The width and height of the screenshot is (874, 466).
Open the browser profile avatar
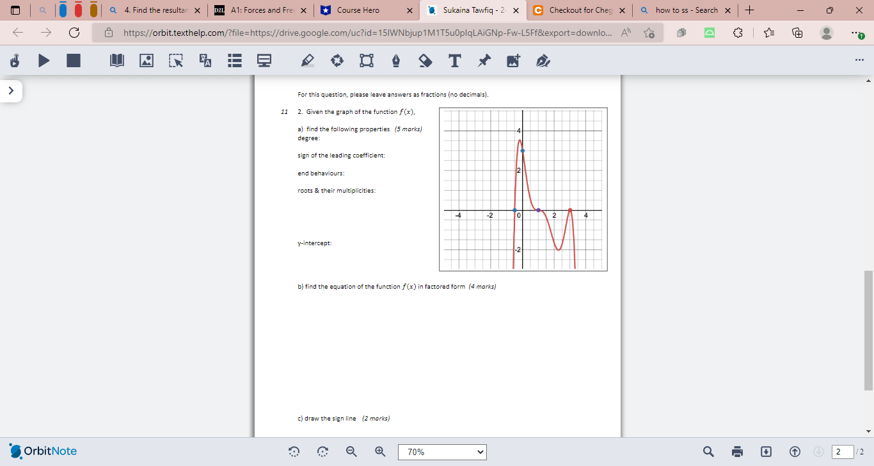827,33
